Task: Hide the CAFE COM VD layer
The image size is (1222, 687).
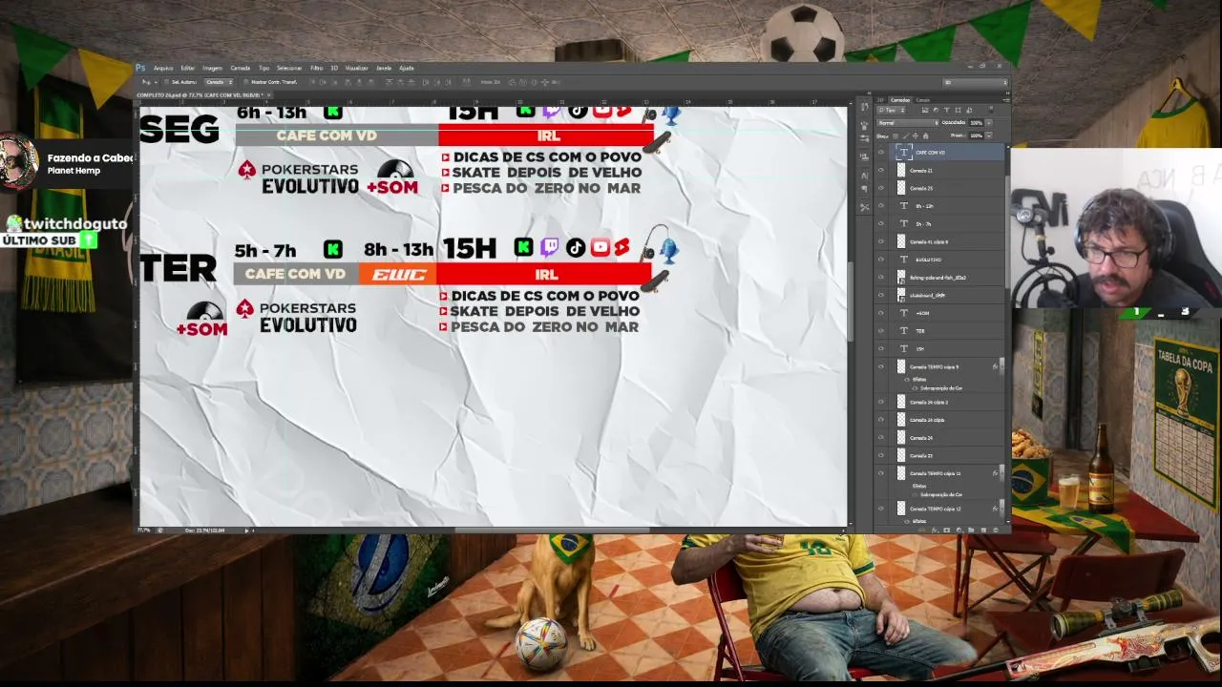Action: pos(881,153)
